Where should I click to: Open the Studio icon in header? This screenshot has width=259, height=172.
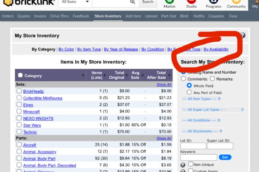[192, 2]
